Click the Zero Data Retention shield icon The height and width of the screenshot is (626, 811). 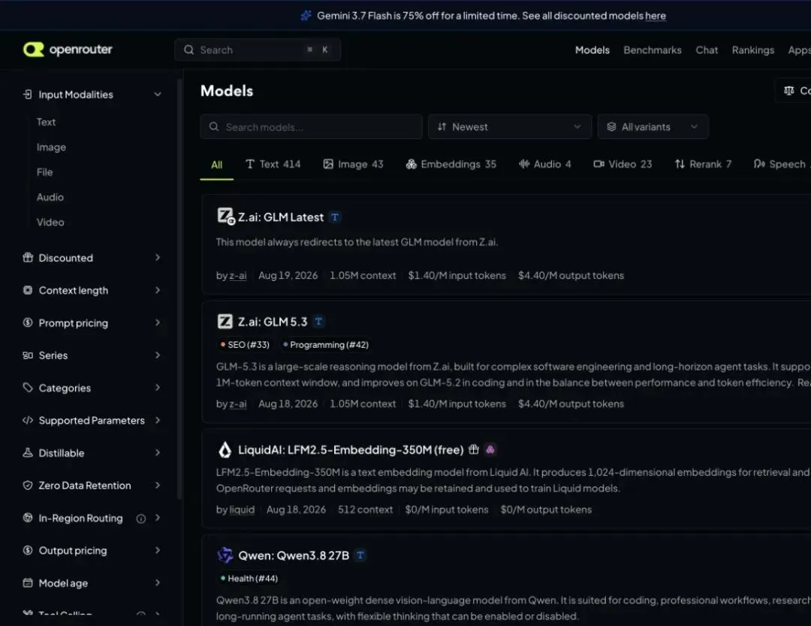pos(28,485)
